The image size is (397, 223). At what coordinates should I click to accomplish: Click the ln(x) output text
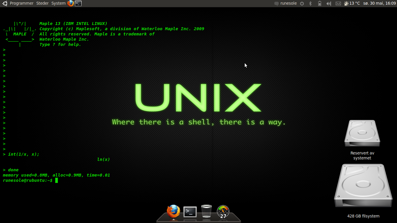(x=103, y=159)
